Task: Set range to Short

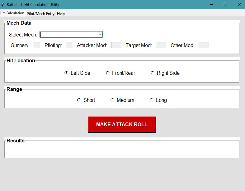Action: click(79, 100)
